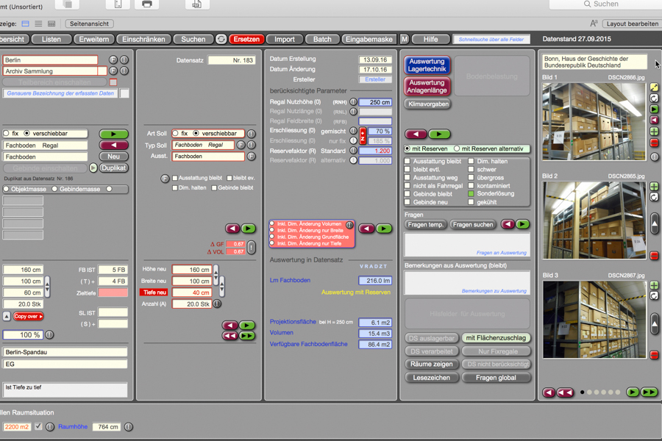Uncheck the green 'Sonderlösung' checkbox
This screenshot has width=662, height=441.
coord(471,194)
